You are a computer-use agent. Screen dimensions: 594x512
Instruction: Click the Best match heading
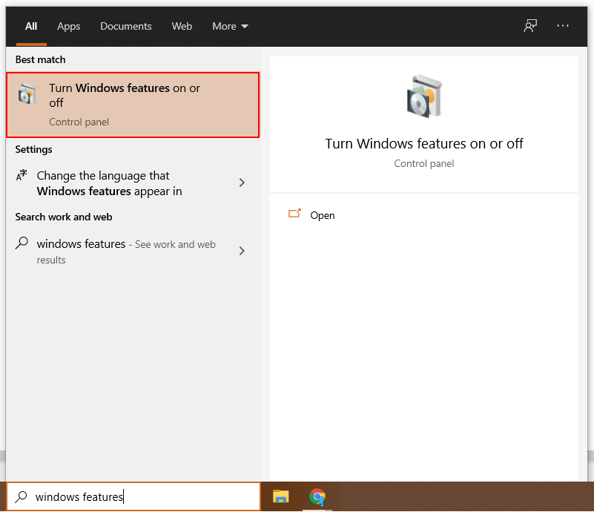(x=41, y=59)
